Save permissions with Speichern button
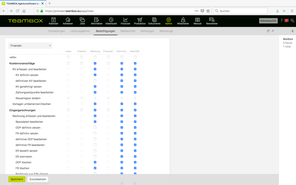Screen dimensions: 296x185 pos(17,179)
